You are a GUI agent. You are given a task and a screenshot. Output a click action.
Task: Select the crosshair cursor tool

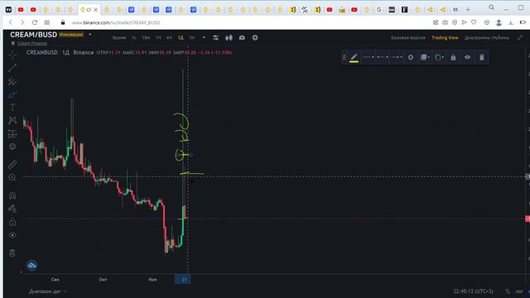click(12, 55)
